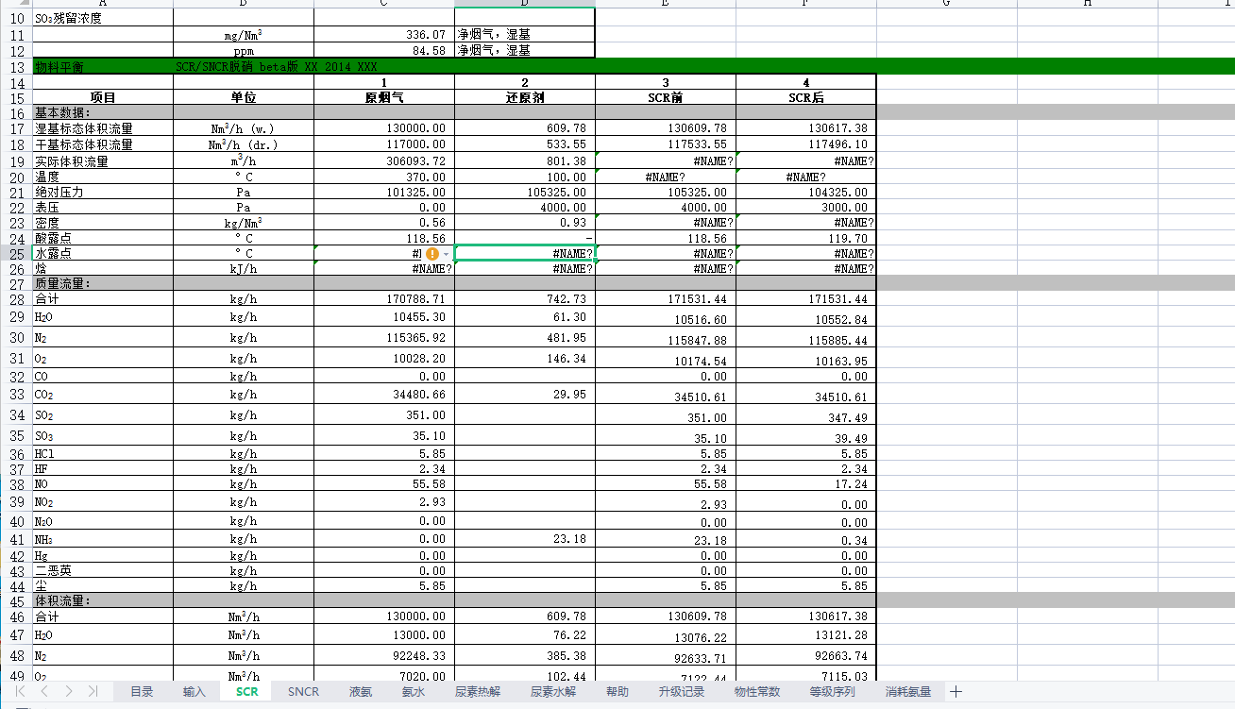Open the 液氨 sheet tab
Screen dimensions: 1235x709
pyautogui.click(x=361, y=692)
